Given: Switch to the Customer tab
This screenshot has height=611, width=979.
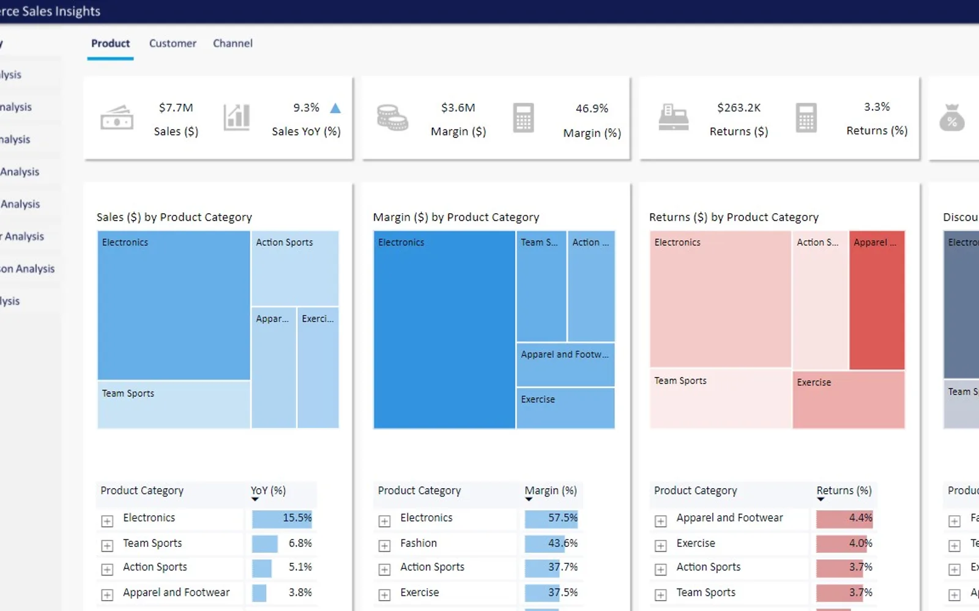Looking at the screenshot, I should [173, 43].
